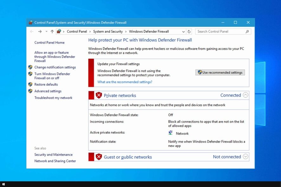Click the red shield on Guest or public networks
The height and width of the screenshot is (187, 281).
click(x=99, y=157)
